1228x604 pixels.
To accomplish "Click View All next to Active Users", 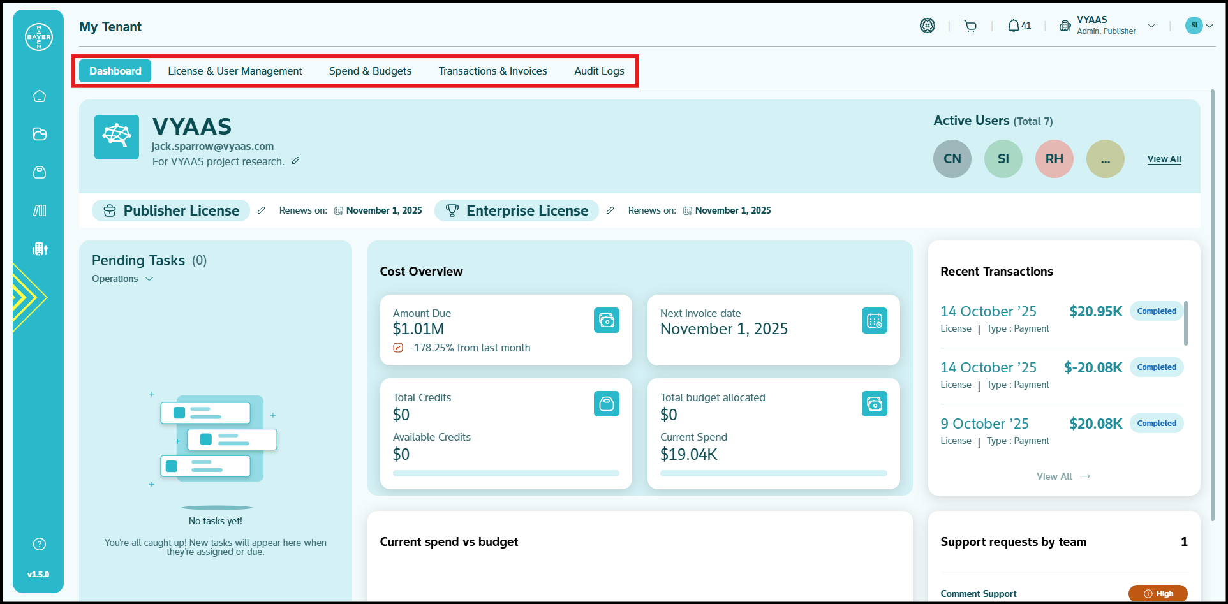I will (x=1164, y=159).
